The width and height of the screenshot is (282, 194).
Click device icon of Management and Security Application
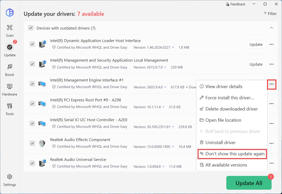click(42, 64)
